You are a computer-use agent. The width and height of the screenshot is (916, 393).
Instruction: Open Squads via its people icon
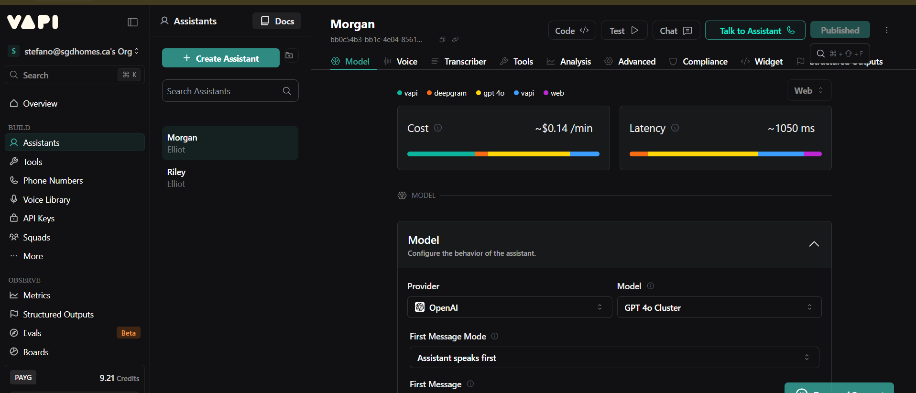(x=14, y=237)
